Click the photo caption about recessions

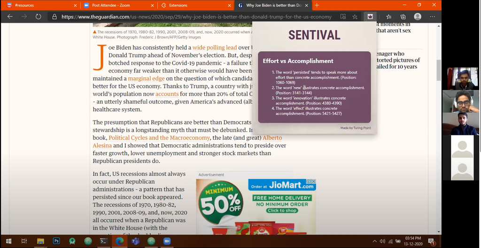click(x=172, y=35)
